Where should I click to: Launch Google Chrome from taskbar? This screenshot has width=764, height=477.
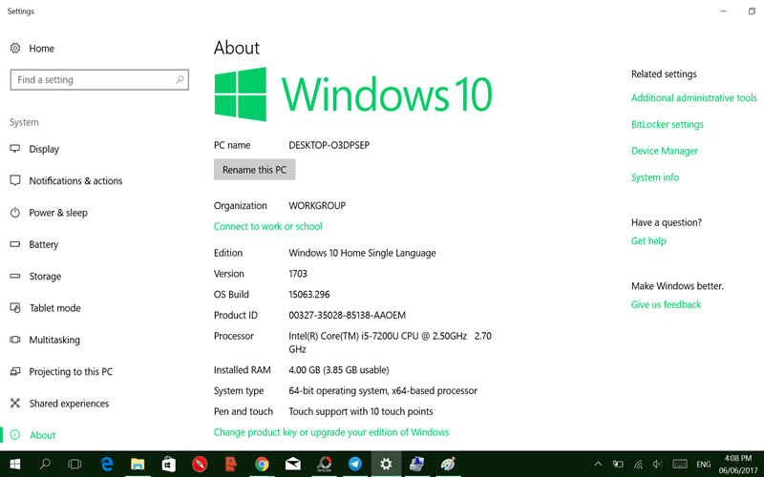tap(262, 464)
